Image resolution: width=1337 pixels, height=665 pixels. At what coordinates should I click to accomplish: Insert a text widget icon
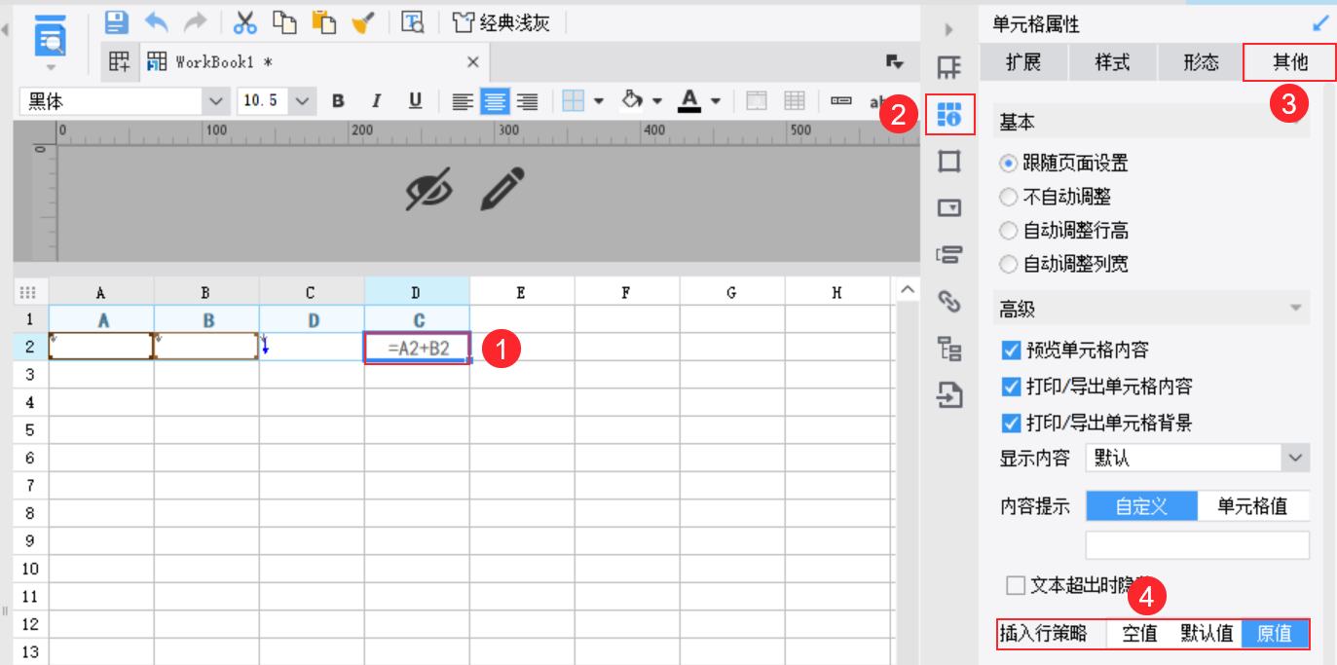(x=841, y=101)
